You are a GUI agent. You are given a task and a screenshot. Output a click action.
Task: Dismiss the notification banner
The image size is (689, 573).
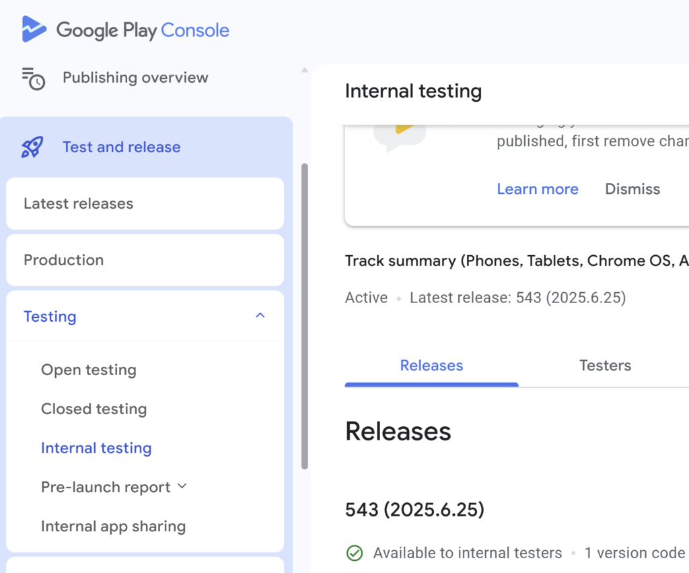[632, 189]
